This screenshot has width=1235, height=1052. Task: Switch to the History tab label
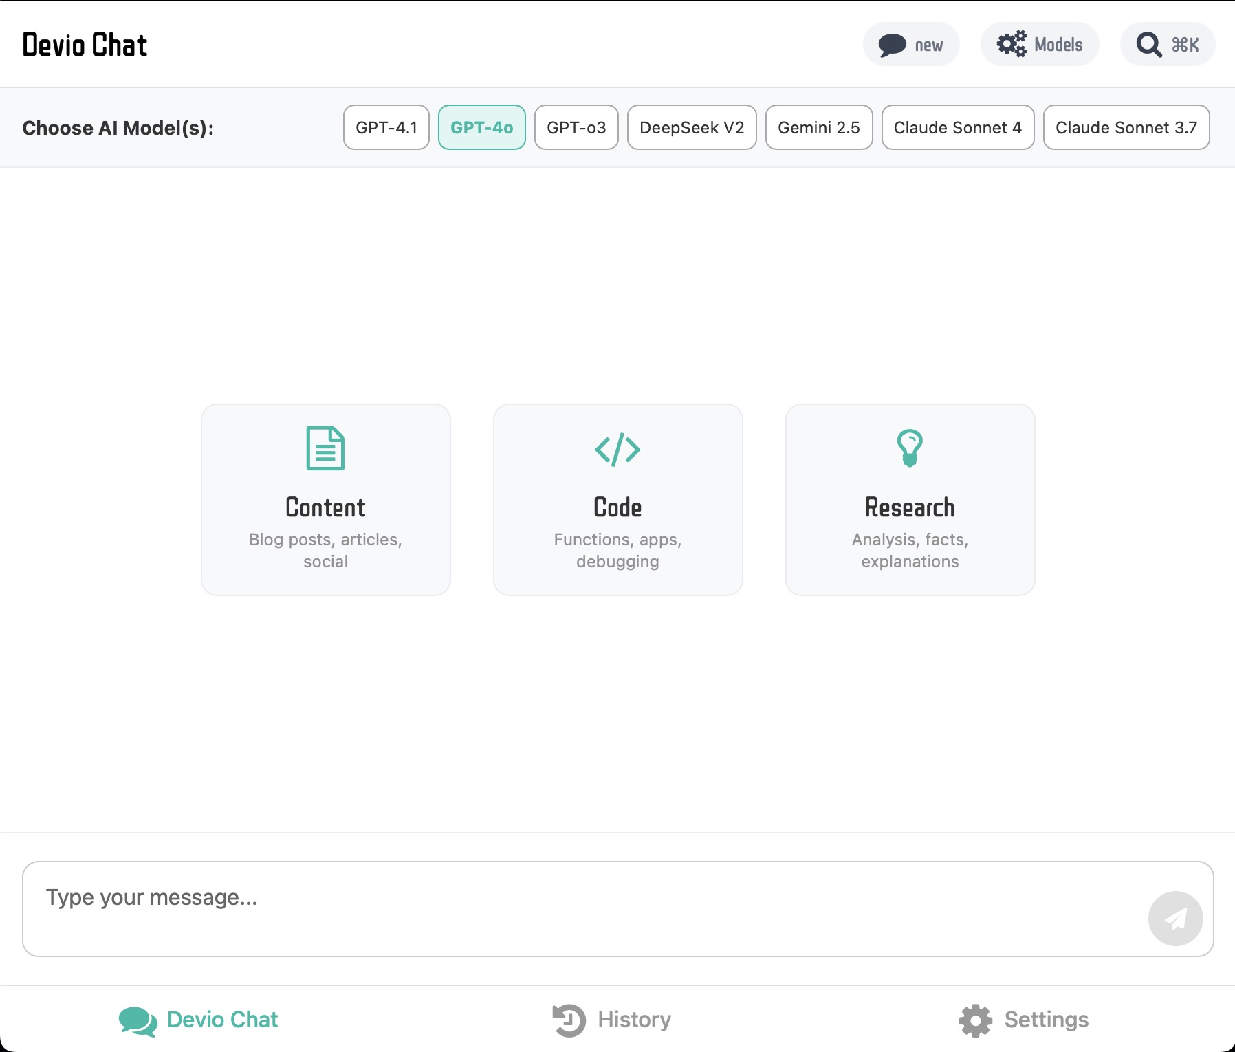(634, 1020)
